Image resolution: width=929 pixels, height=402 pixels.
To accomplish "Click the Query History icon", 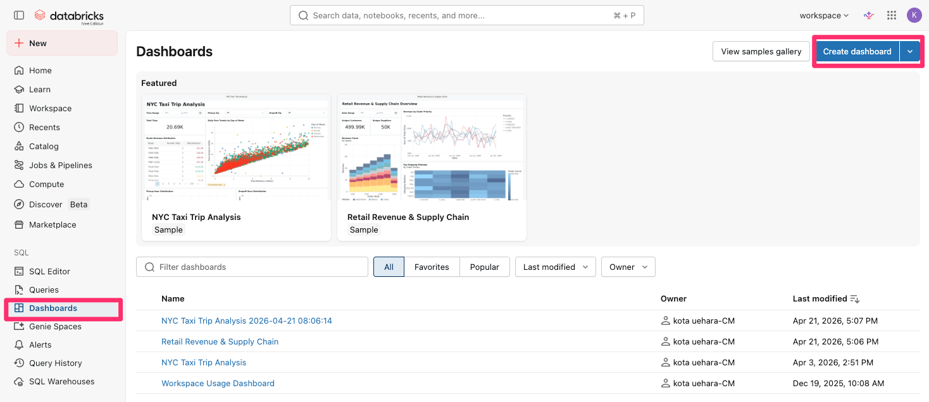I will tap(19, 363).
